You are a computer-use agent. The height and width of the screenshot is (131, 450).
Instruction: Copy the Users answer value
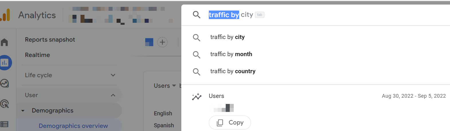point(230,122)
